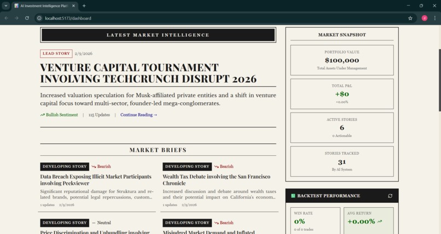Image resolution: width=441 pixels, height=234 pixels.
Task: Click Developing Story badge on Wealth Tax card
Action: (187, 167)
